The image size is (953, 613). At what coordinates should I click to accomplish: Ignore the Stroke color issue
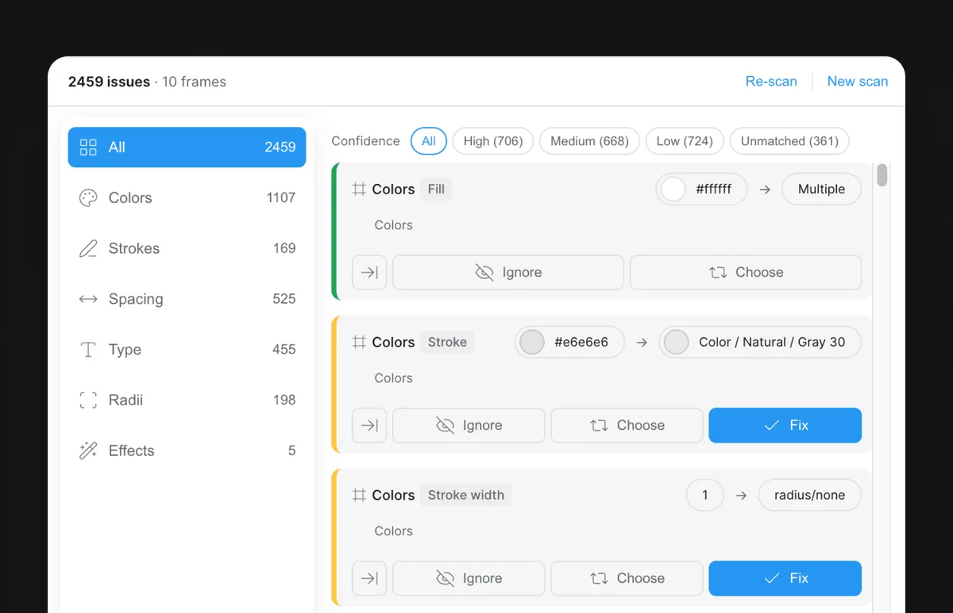click(x=469, y=425)
